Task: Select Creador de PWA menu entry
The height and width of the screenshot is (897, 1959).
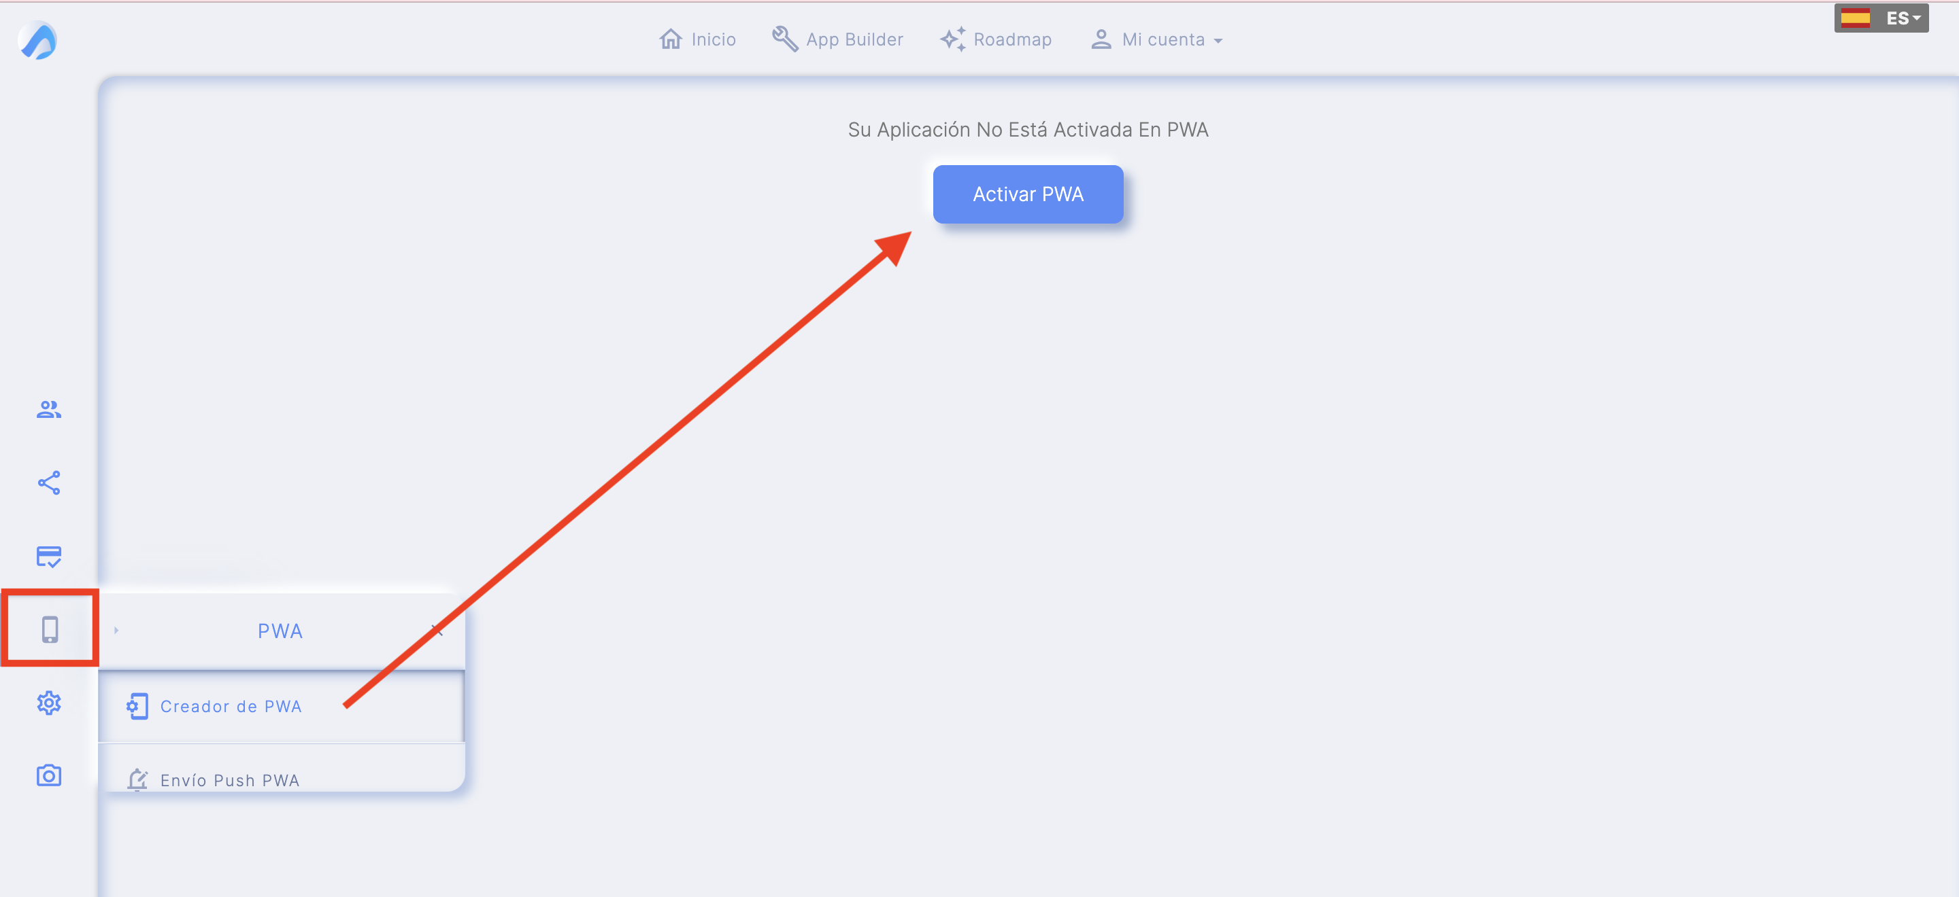Action: click(281, 706)
